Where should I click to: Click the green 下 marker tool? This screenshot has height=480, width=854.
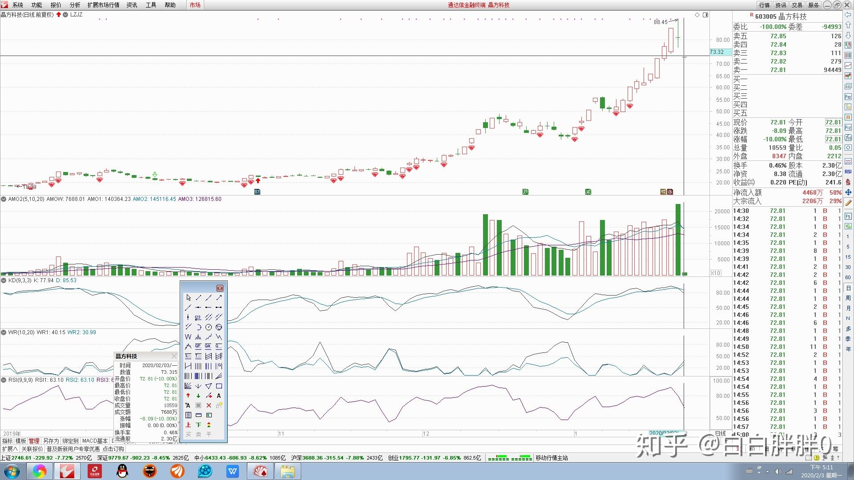click(198, 425)
